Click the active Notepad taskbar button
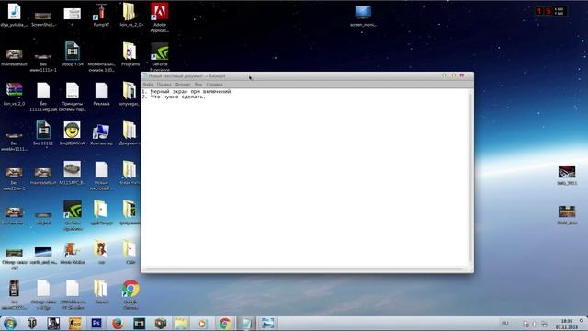The width and height of the screenshot is (588, 331). coord(246,323)
